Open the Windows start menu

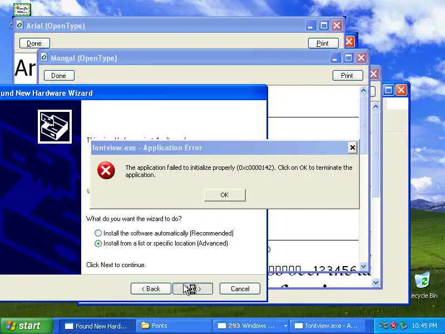27,326
